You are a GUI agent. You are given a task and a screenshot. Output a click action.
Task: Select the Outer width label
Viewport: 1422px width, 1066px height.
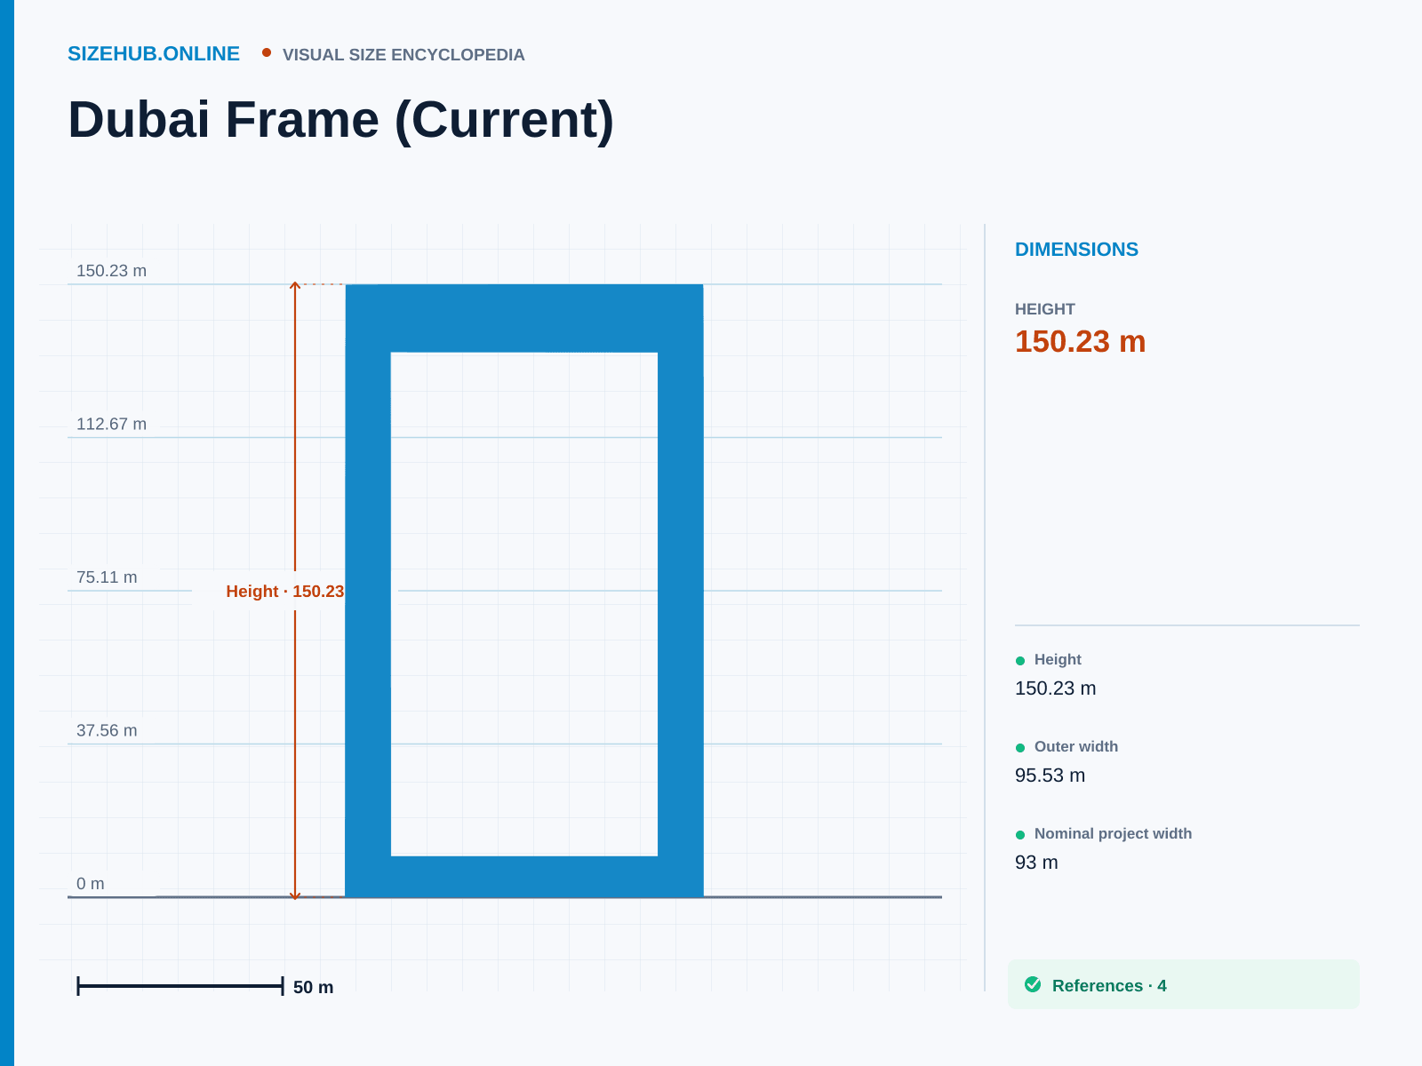point(1076,747)
